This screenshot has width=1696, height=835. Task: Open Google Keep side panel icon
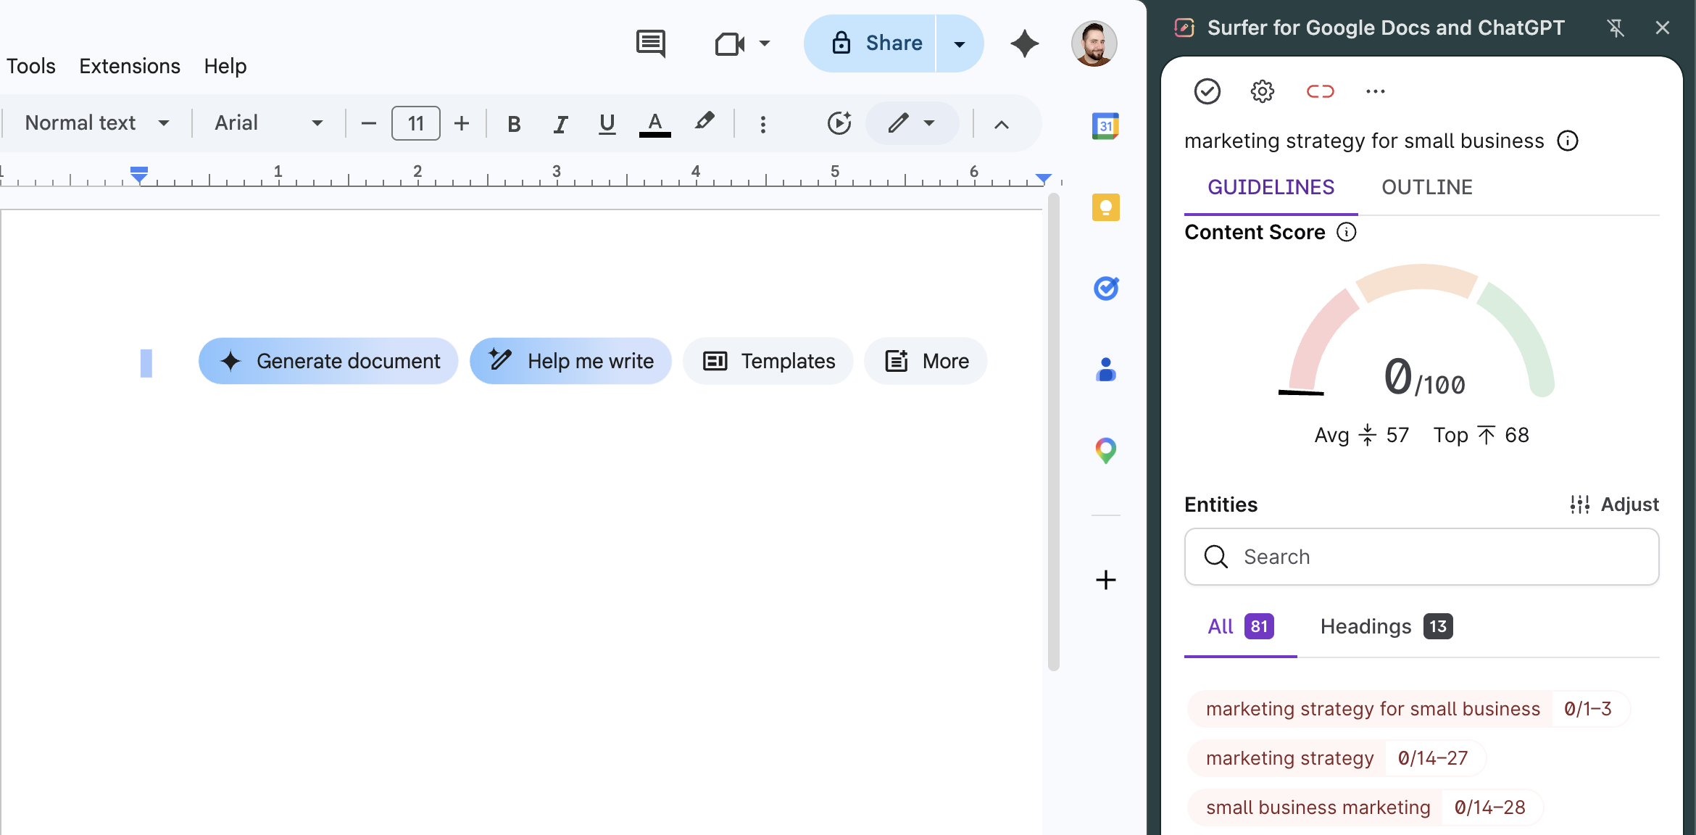1105,208
